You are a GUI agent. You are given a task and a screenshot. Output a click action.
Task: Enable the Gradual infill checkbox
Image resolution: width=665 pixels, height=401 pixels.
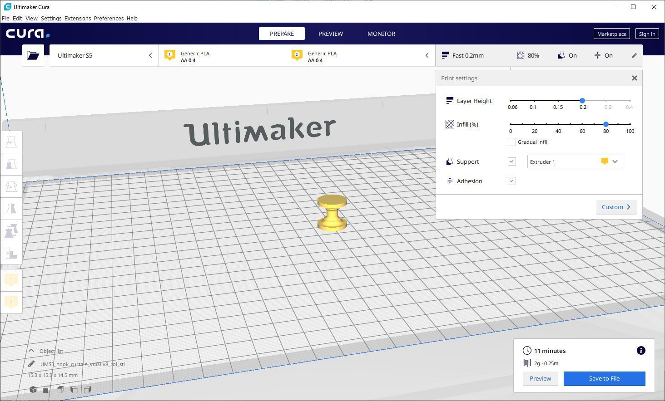pyautogui.click(x=511, y=142)
